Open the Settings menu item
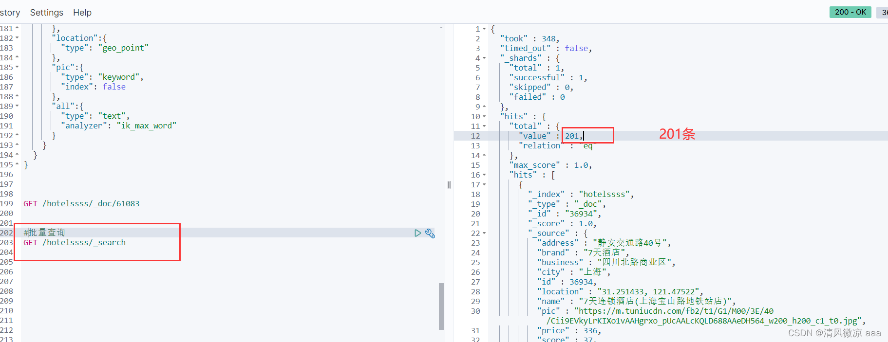This screenshot has width=888, height=342. (x=47, y=12)
